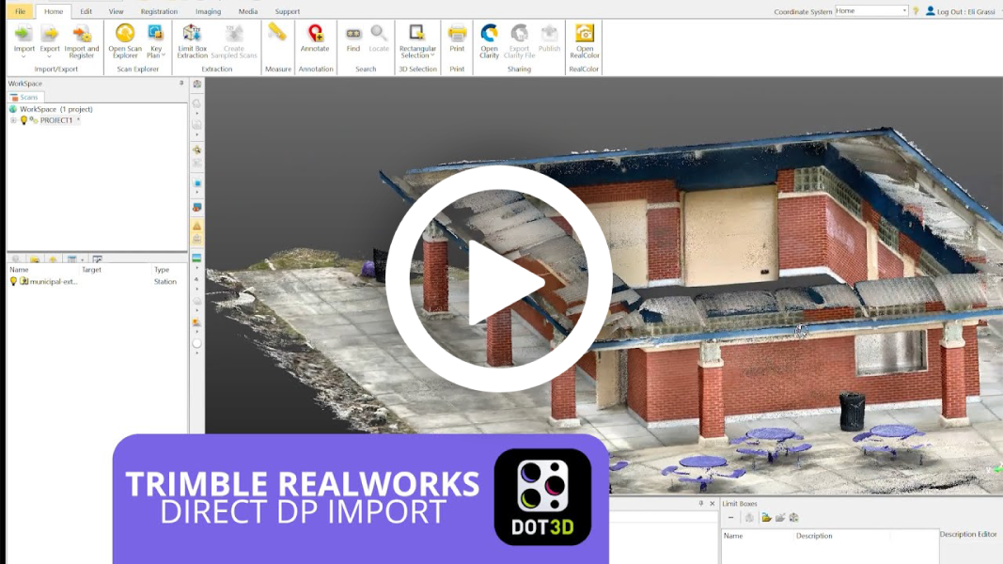Pin the WorkSpace panel
The height and width of the screenshot is (564, 1003).
pos(180,83)
